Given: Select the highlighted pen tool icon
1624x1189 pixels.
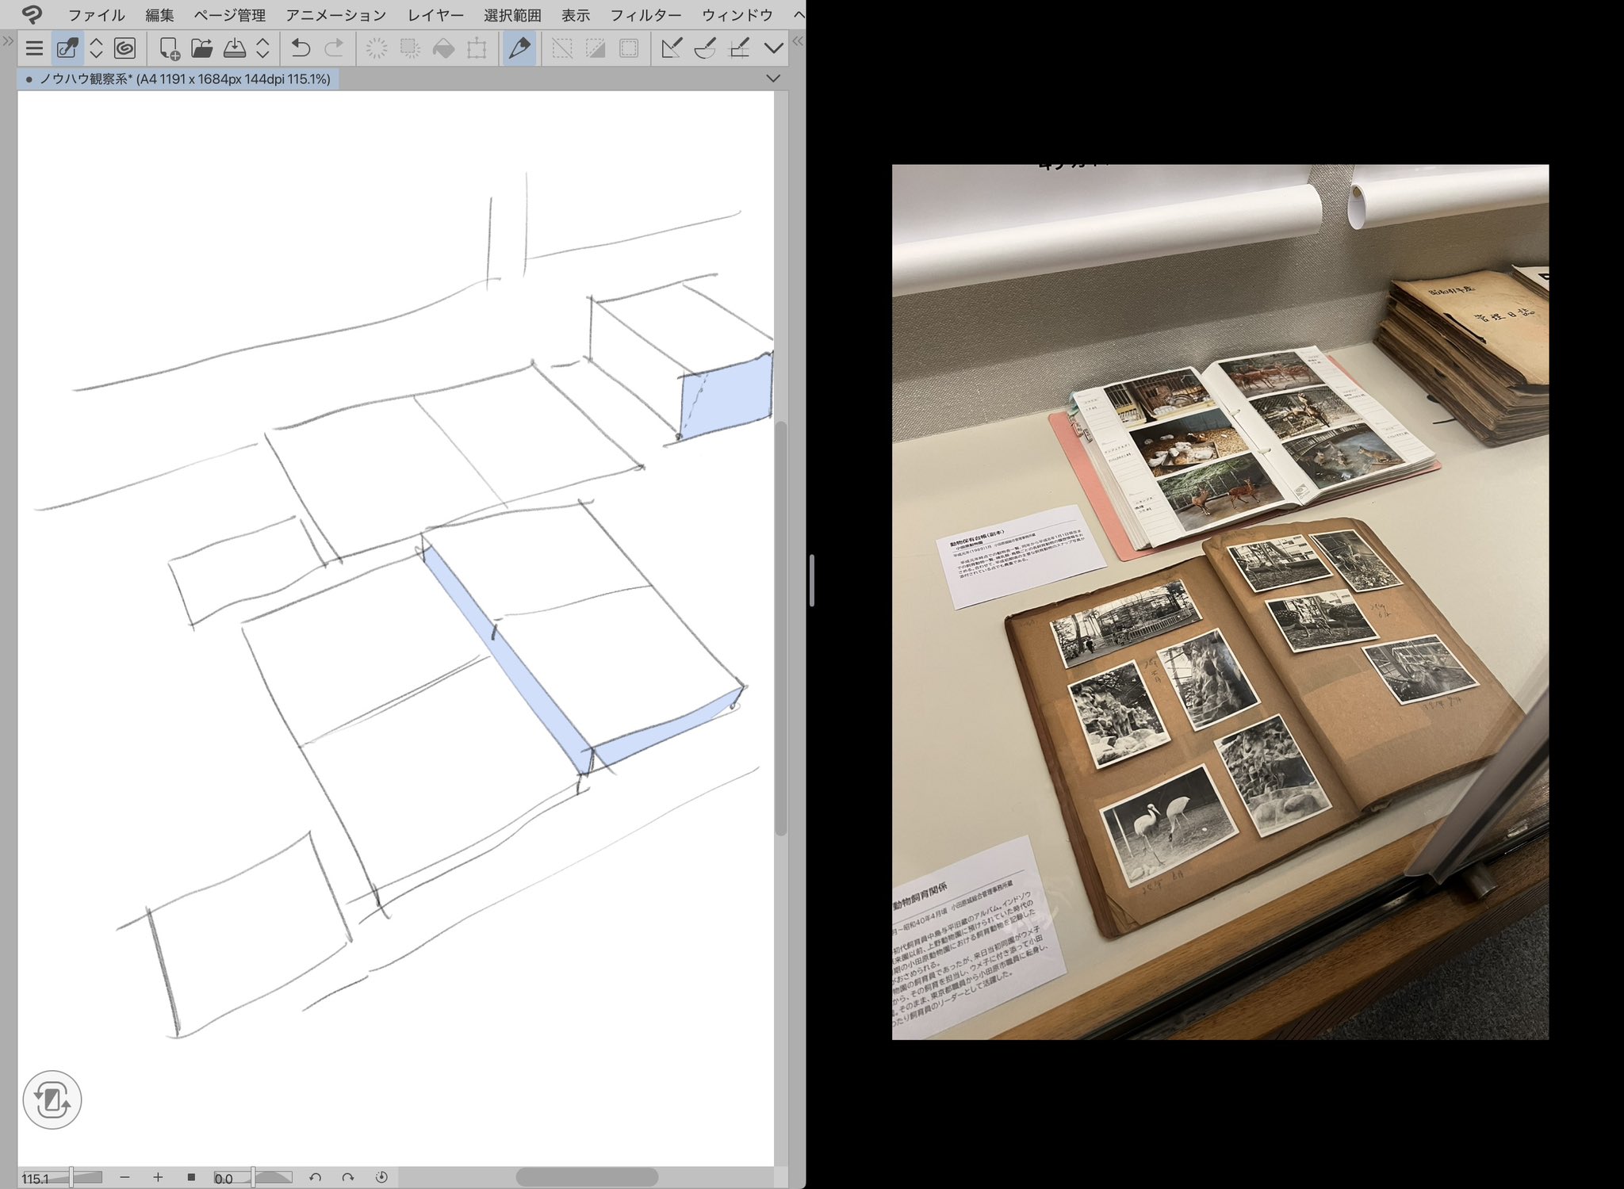Looking at the screenshot, I should [519, 49].
